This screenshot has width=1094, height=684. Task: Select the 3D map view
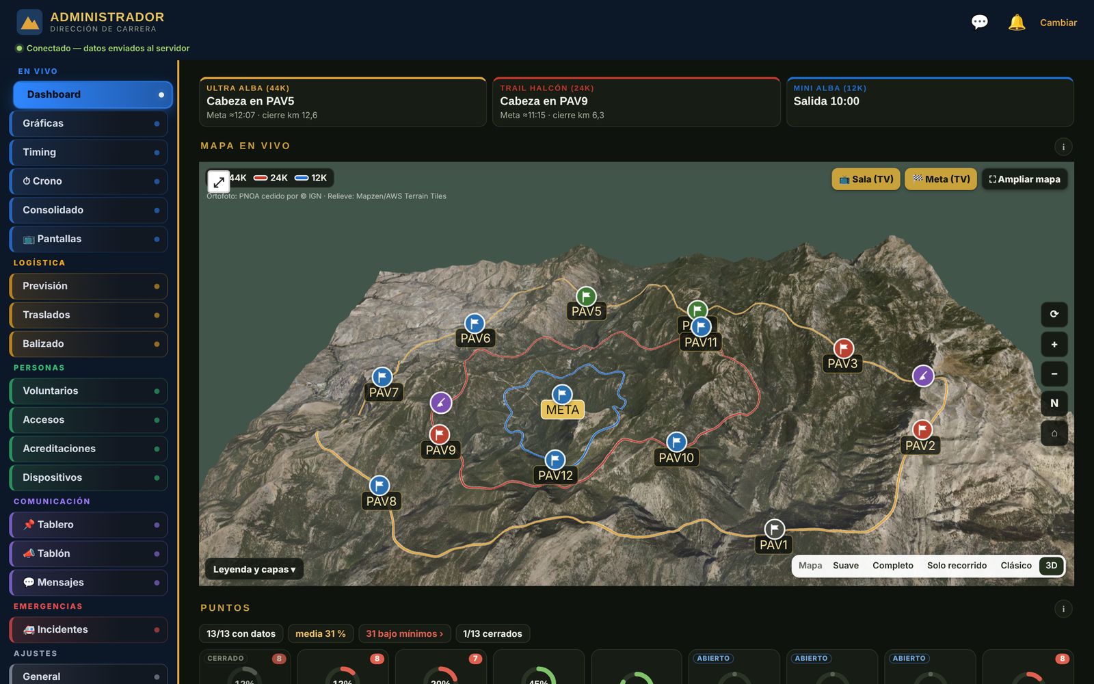pyautogui.click(x=1052, y=566)
